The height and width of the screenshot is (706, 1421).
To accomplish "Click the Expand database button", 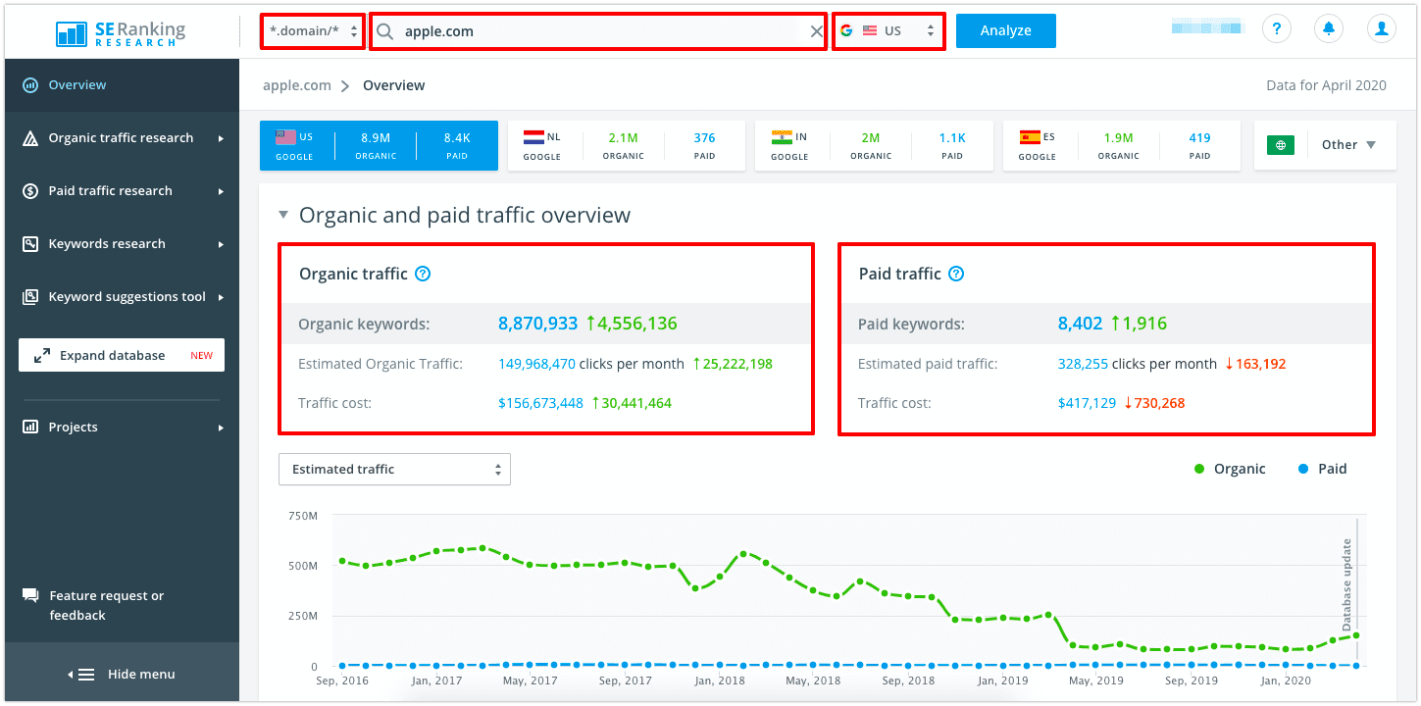I will (122, 355).
